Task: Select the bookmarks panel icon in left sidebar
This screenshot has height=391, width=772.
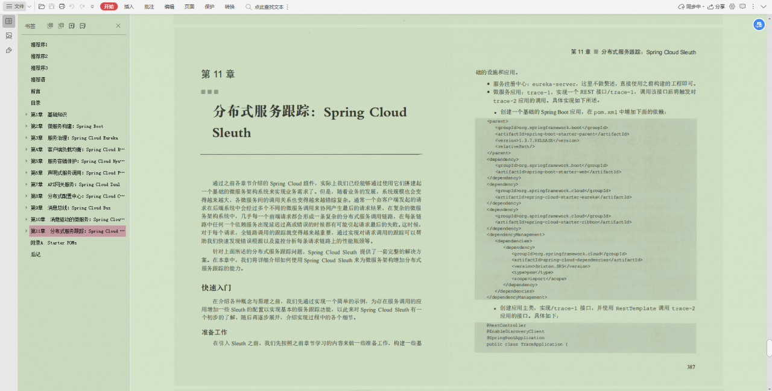Action: click(8, 21)
